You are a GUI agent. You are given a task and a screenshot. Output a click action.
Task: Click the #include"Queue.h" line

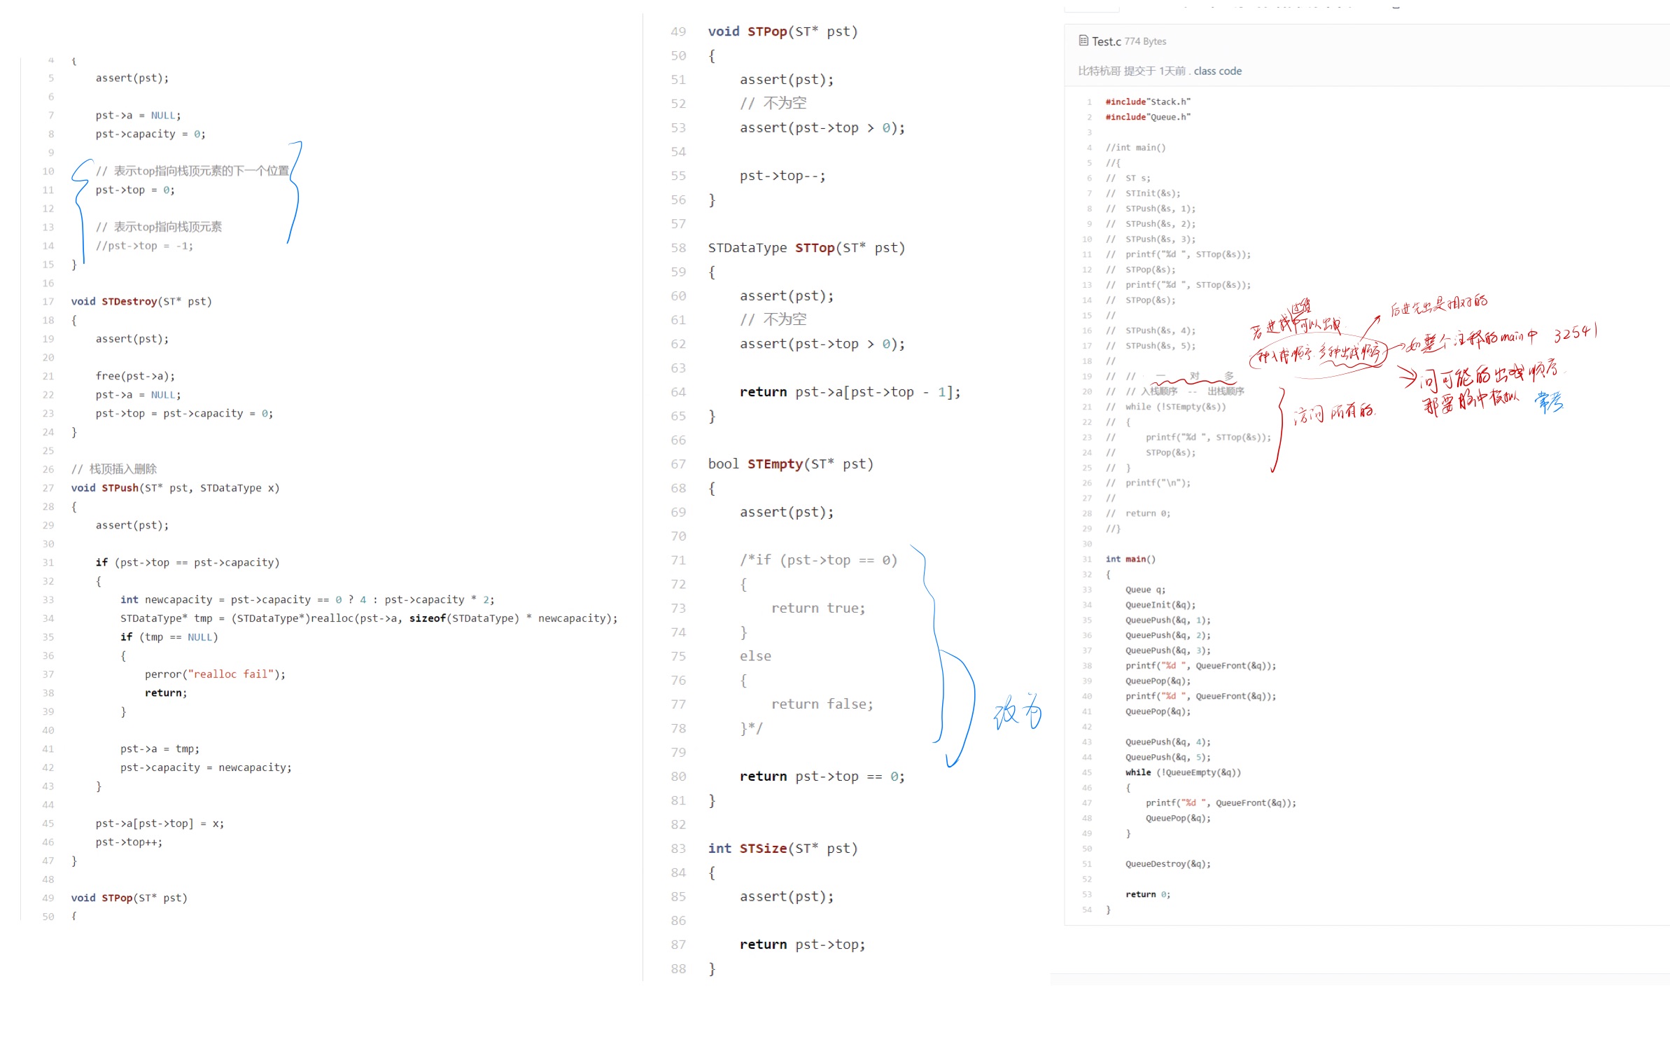(x=1147, y=117)
